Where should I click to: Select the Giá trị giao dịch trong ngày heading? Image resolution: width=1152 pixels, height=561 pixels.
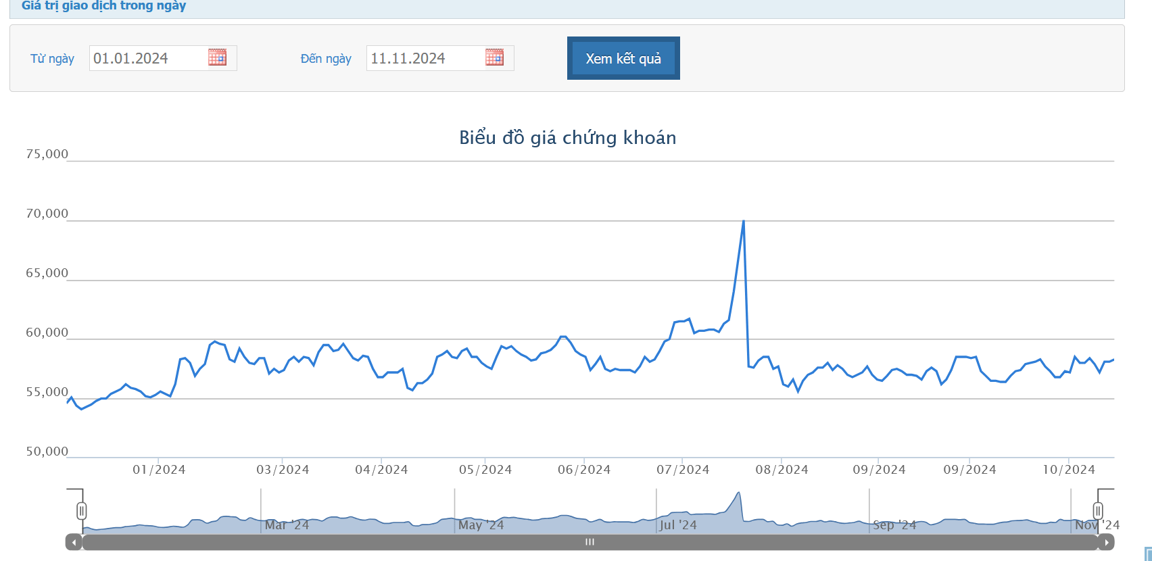(103, 6)
